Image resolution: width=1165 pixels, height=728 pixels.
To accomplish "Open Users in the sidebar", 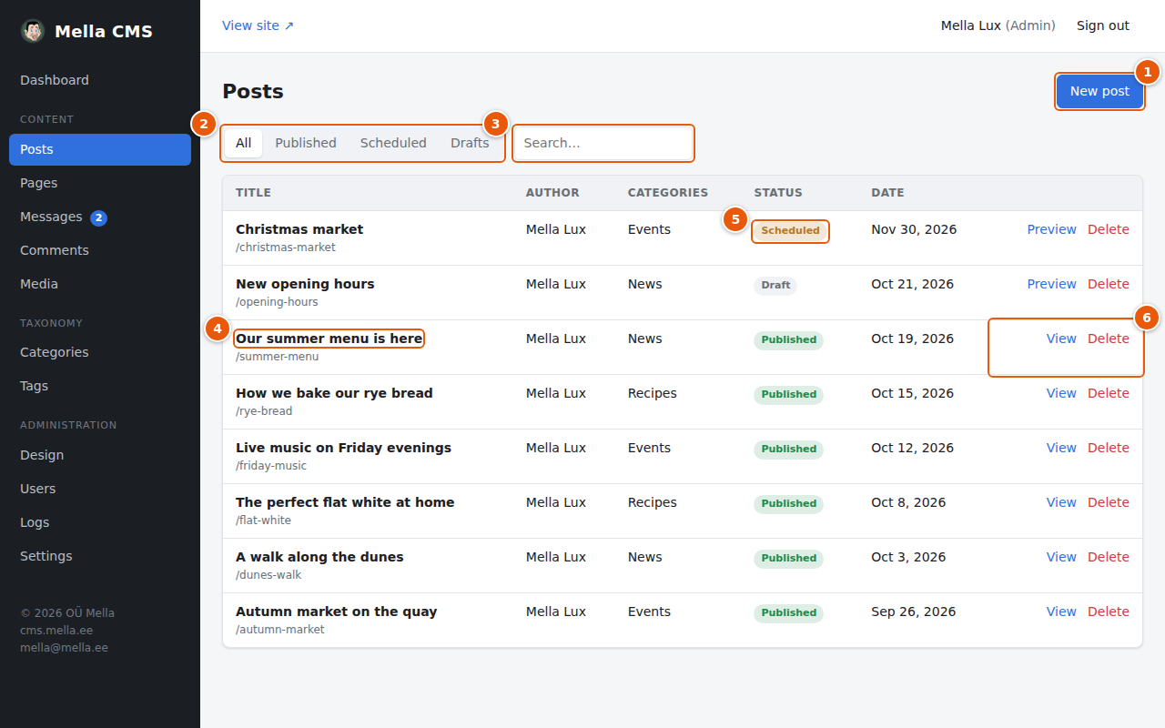I will [x=100, y=489].
